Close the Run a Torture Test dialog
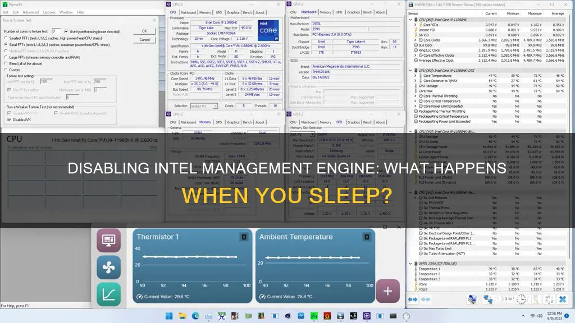The height and width of the screenshot is (323, 575). tap(154, 20)
